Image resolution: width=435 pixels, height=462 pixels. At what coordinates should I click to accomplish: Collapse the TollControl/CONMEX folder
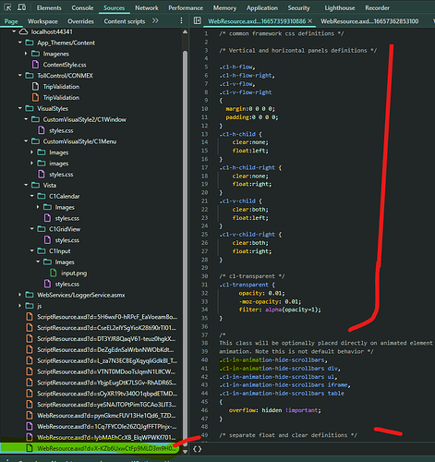20,76
